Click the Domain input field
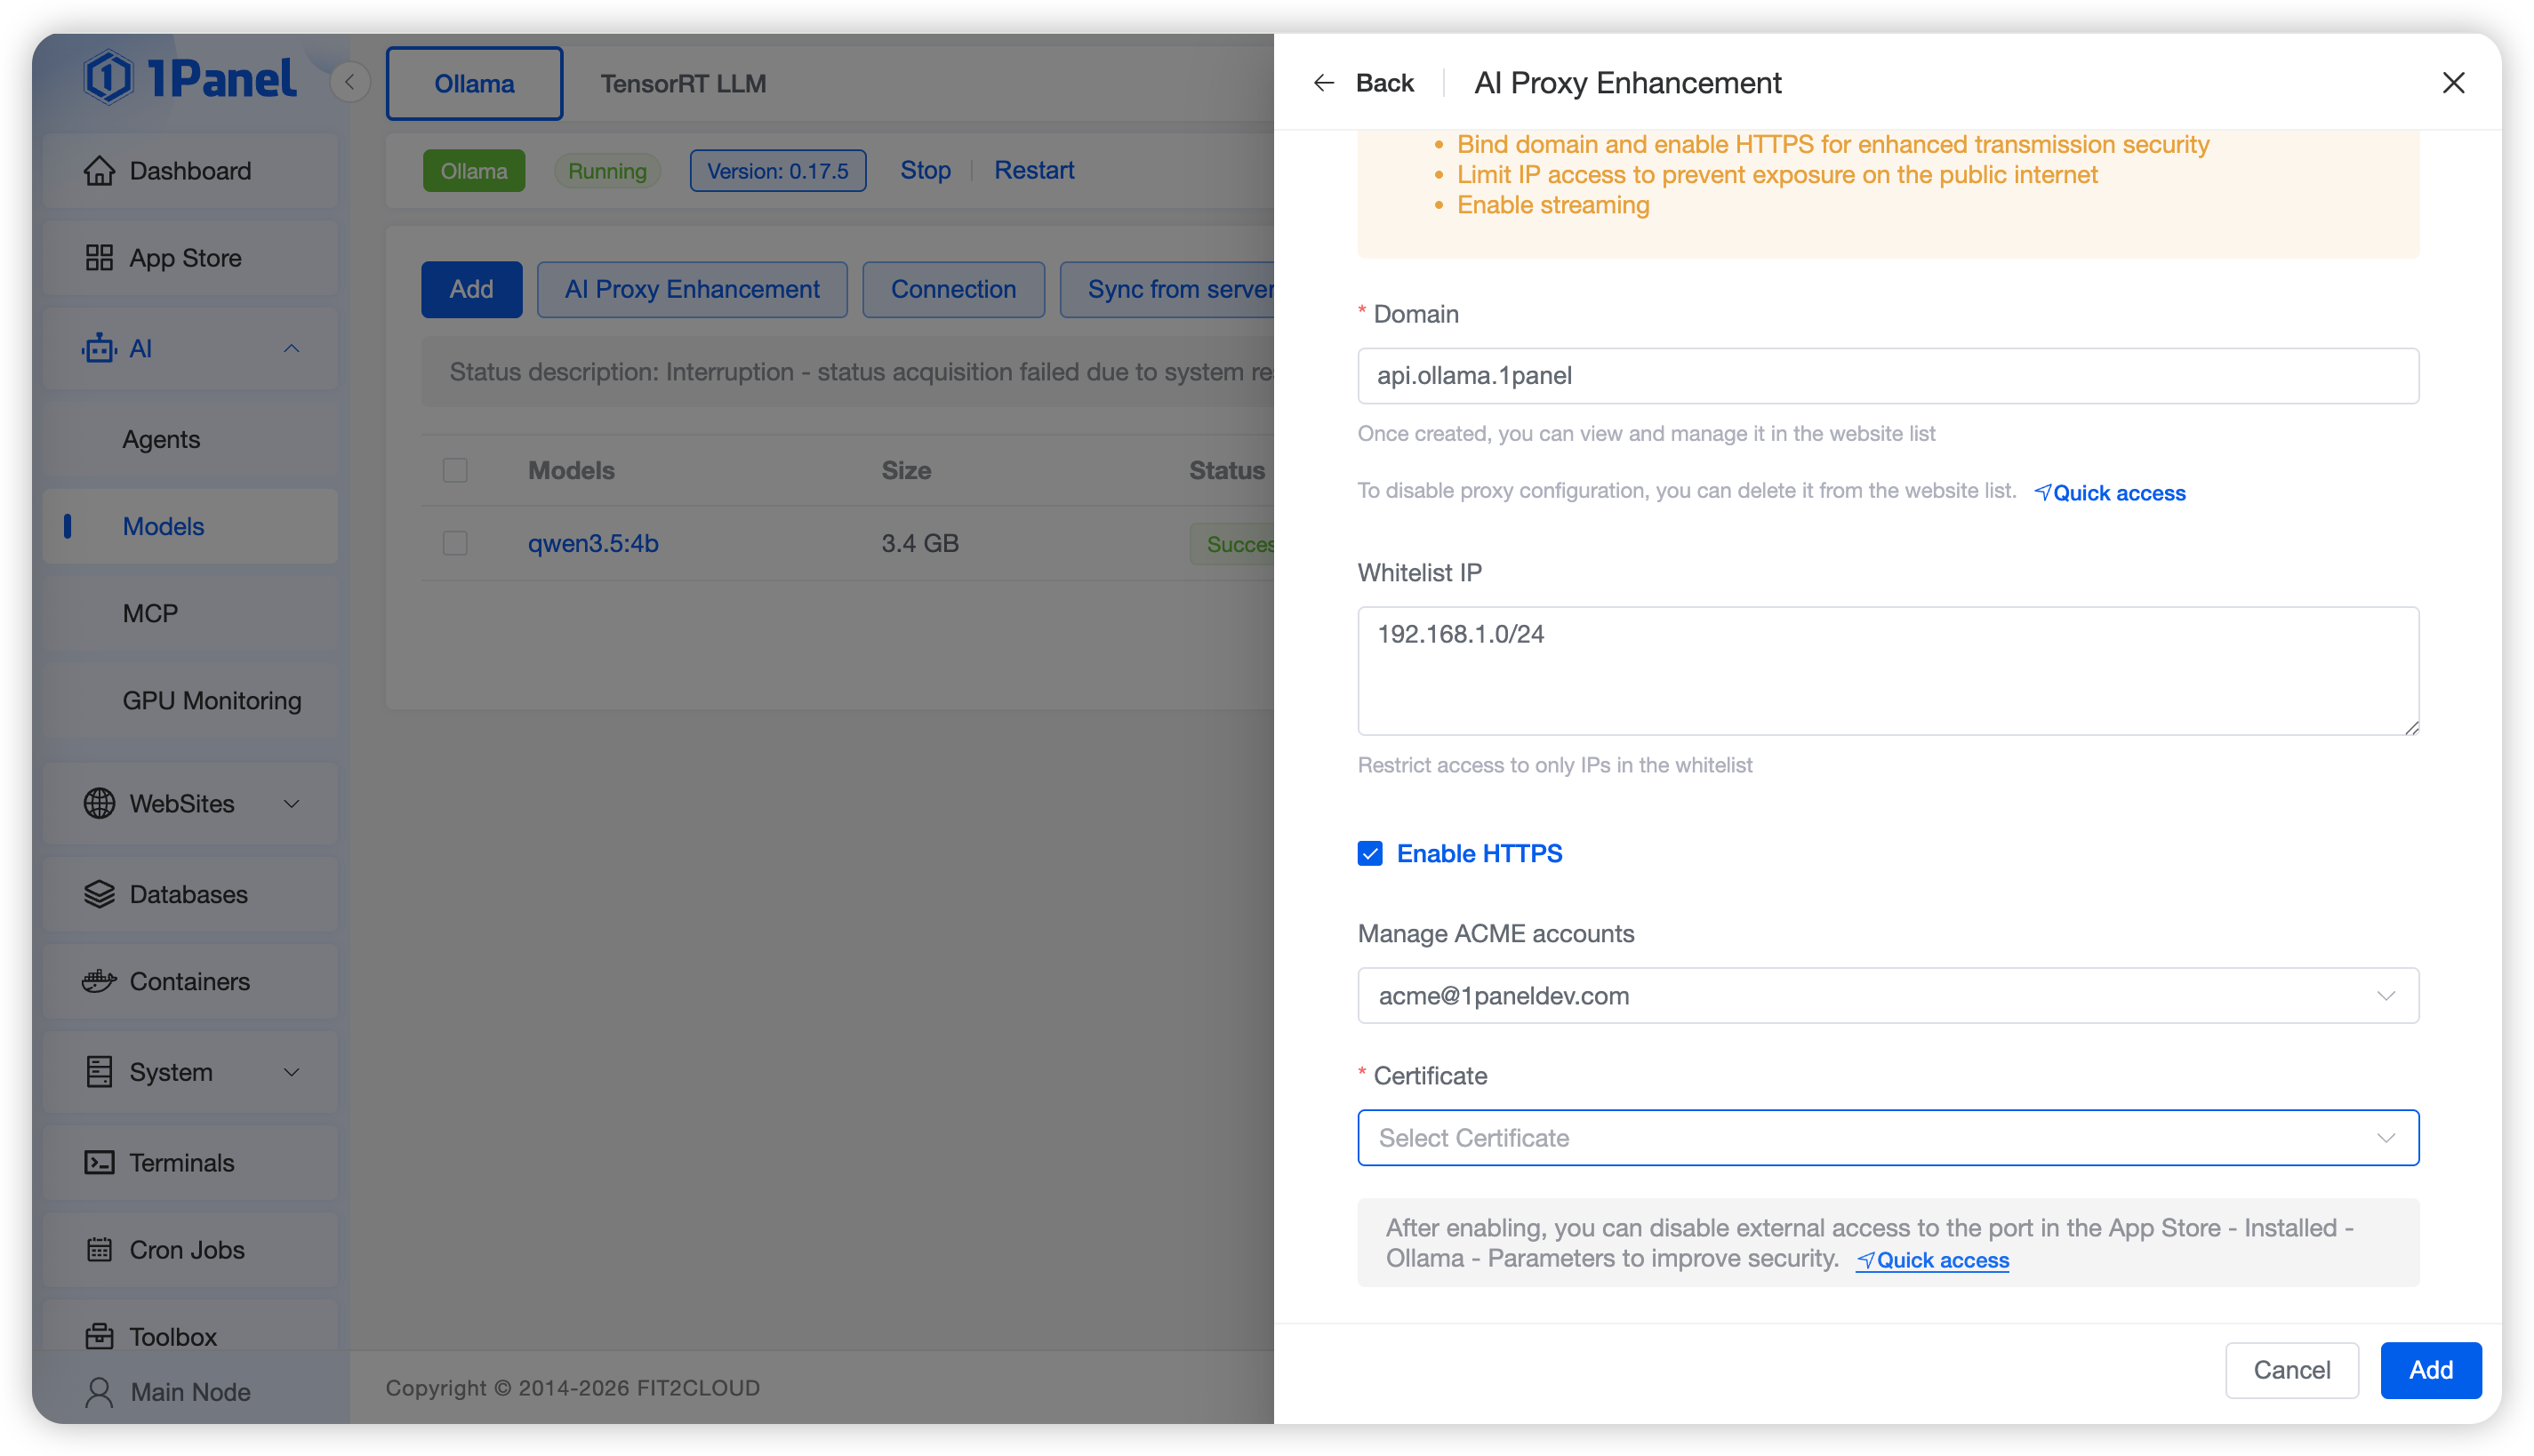This screenshot has height=1456, width=2534. [1887, 376]
